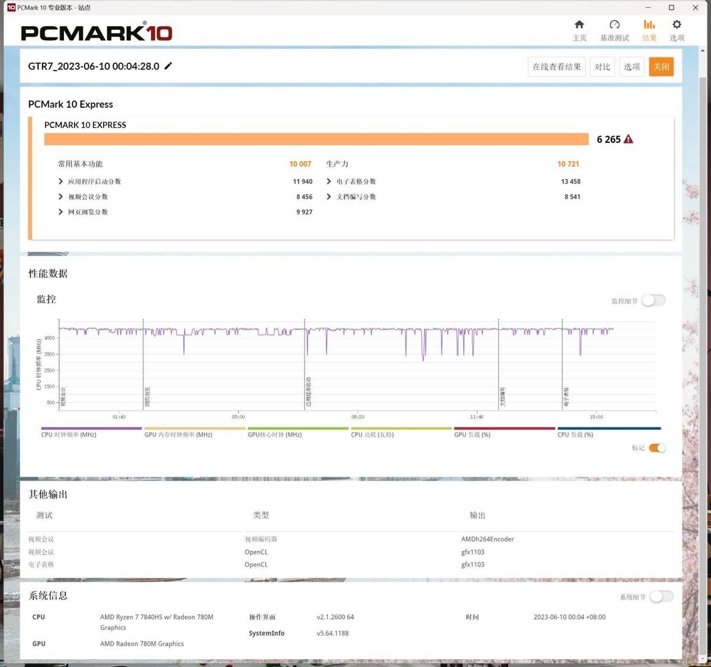Click the PCMark app icon in title bar

11,8
